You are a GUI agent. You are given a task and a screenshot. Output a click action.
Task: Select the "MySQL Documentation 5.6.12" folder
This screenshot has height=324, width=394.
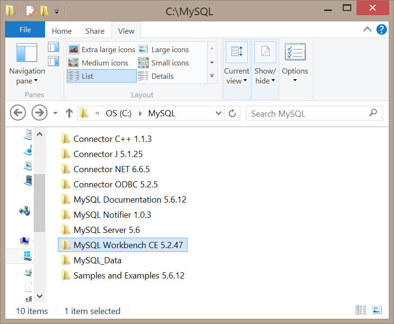(123, 200)
